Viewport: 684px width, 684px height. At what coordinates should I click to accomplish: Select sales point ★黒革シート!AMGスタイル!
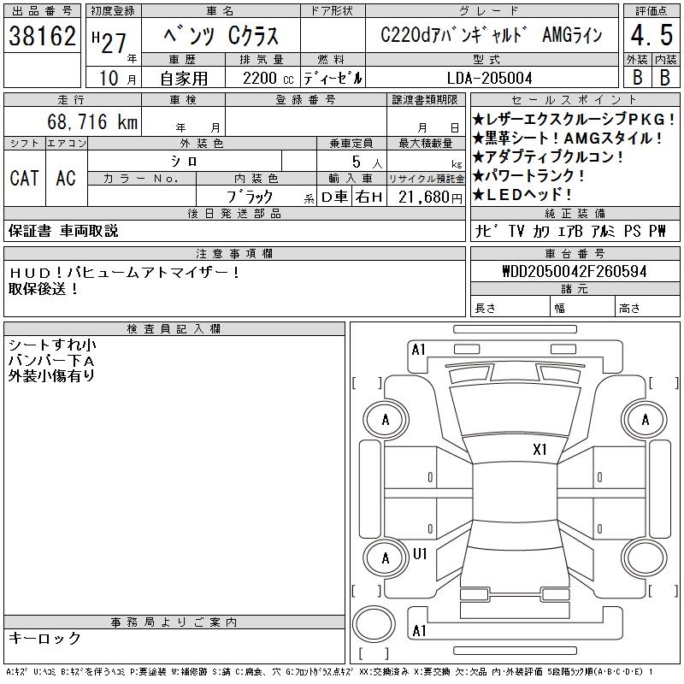tap(568, 139)
